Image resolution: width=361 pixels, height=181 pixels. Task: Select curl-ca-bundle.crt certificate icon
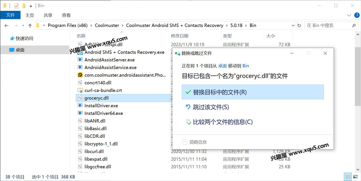click(x=80, y=90)
